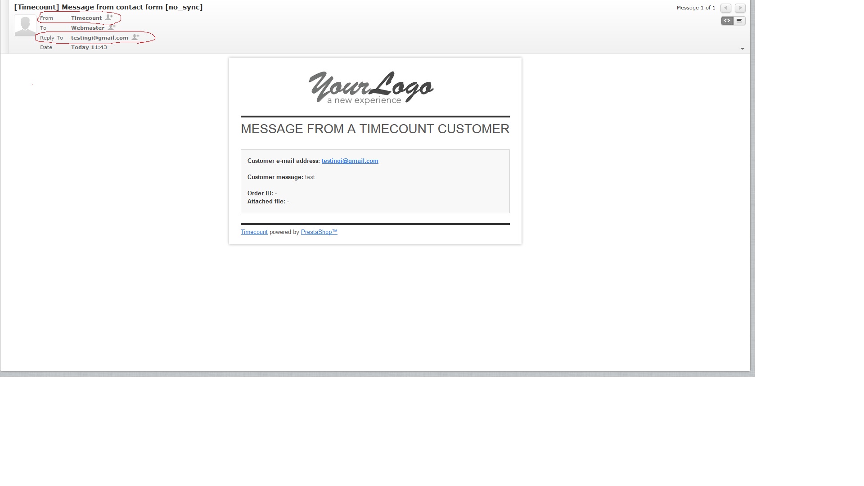
Task: Go to next message arrow
Action: (x=740, y=8)
